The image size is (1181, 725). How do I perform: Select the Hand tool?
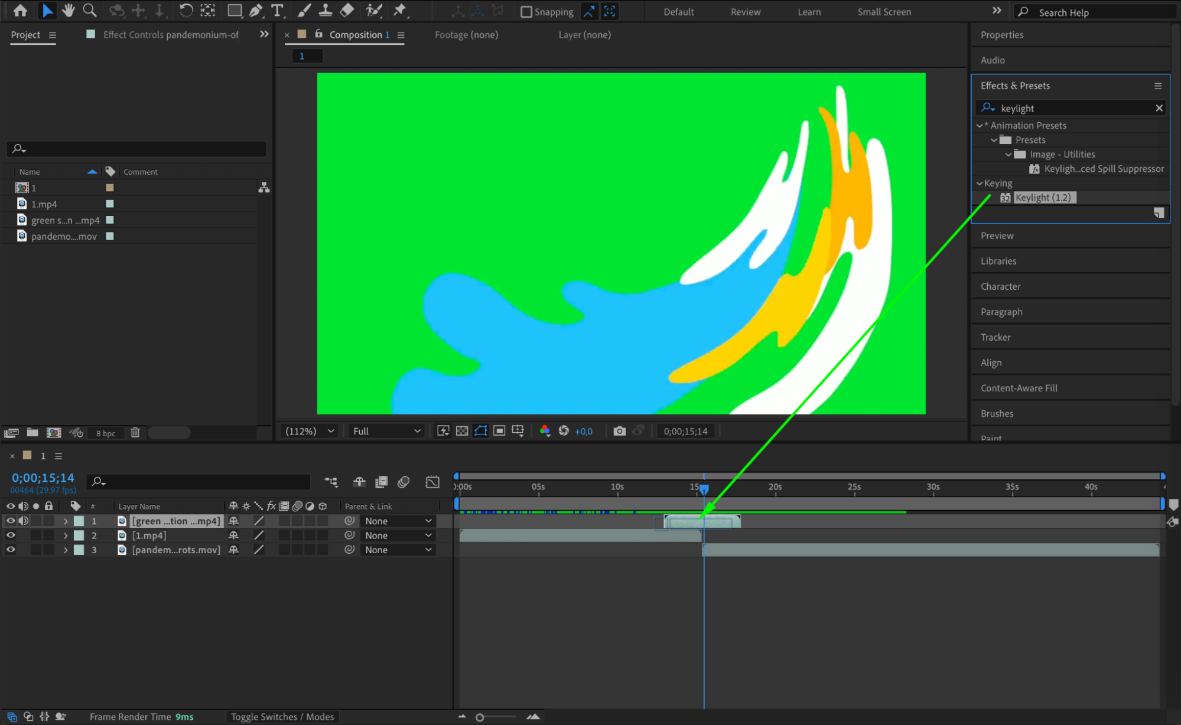pyautogui.click(x=69, y=11)
